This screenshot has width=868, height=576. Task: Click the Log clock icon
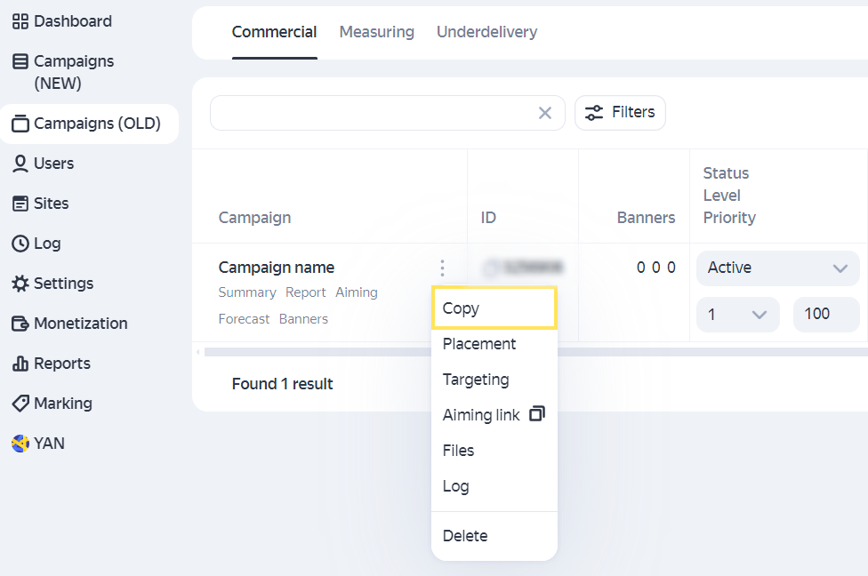20,244
